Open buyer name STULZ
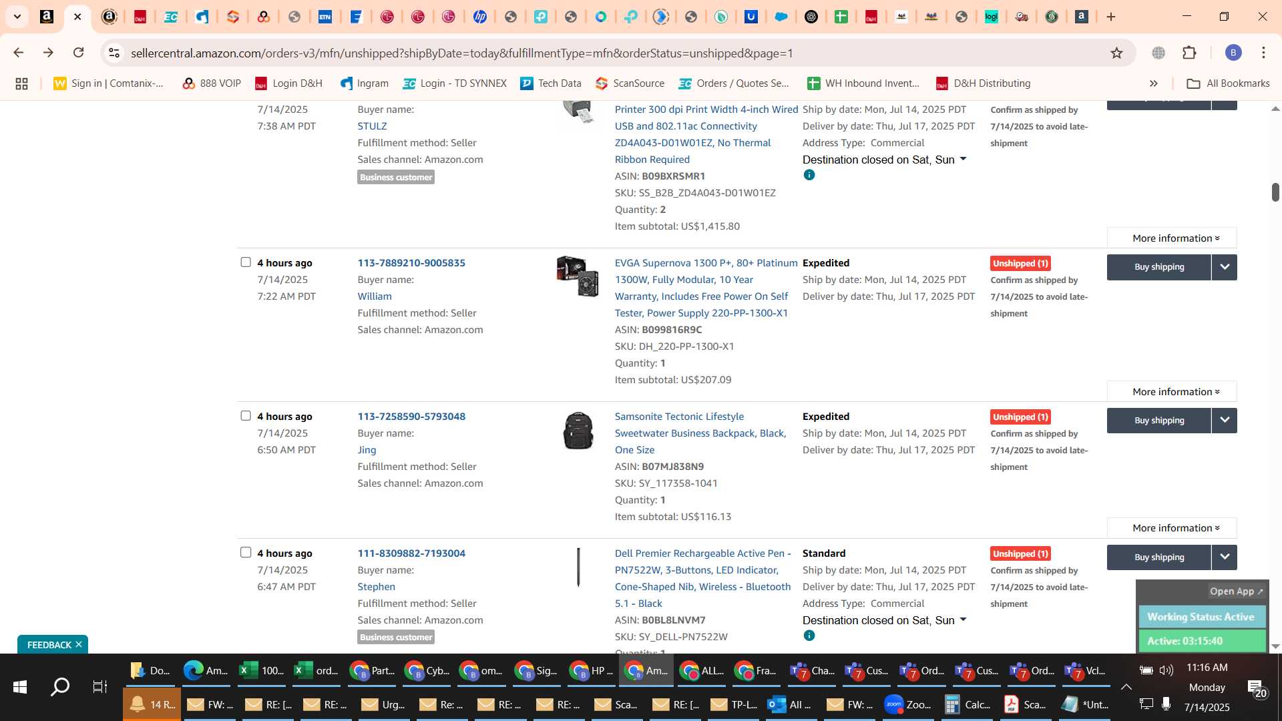The image size is (1282, 721). 372,126
